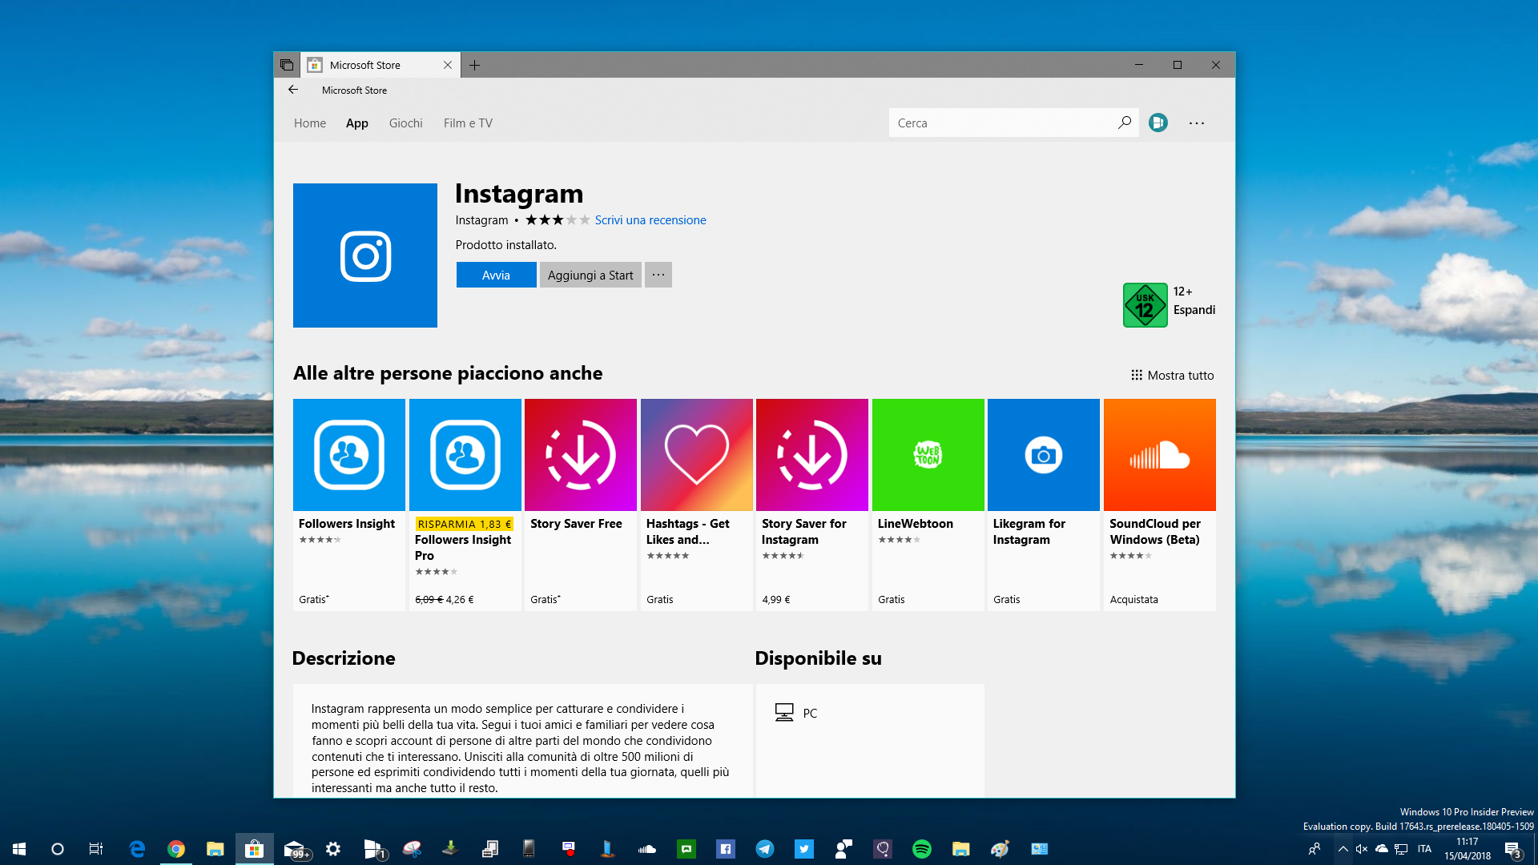Open Followers Insight free app tile

click(349, 505)
